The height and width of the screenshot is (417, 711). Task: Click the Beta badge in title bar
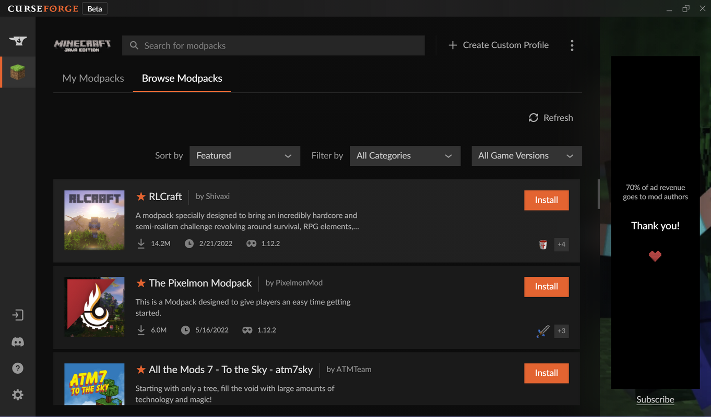pos(94,9)
